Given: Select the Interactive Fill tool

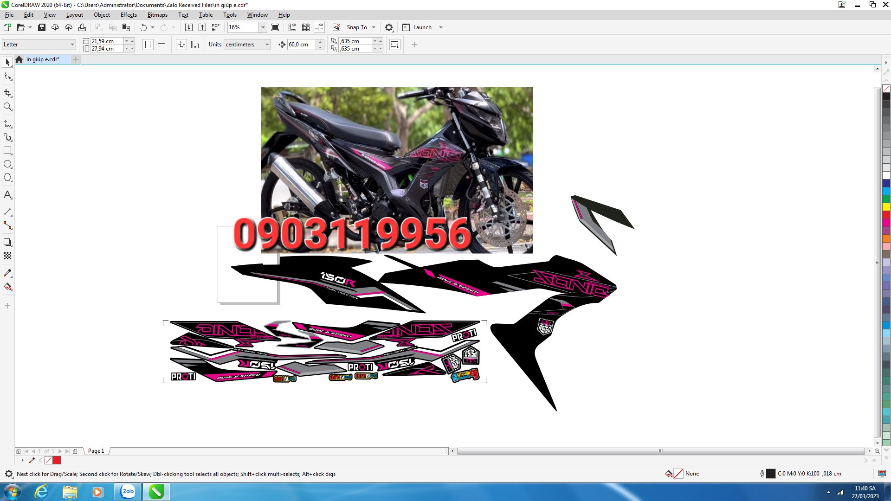Looking at the screenshot, I should pos(7,287).
